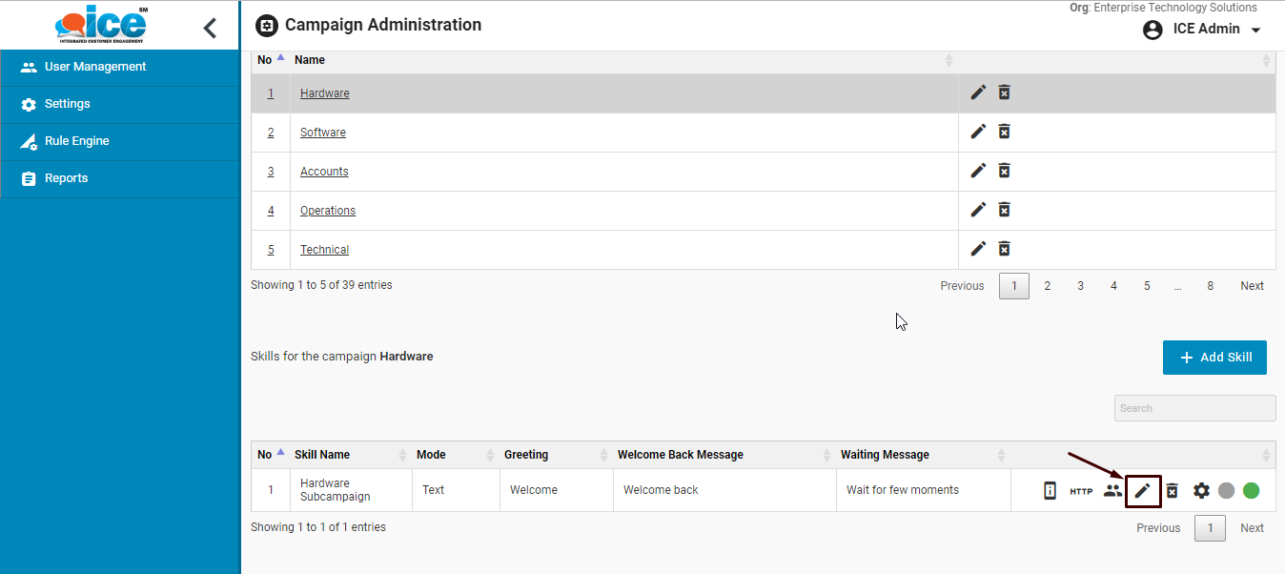
Task: Click the gray status circle on the skill
Action: (1227, 491)
